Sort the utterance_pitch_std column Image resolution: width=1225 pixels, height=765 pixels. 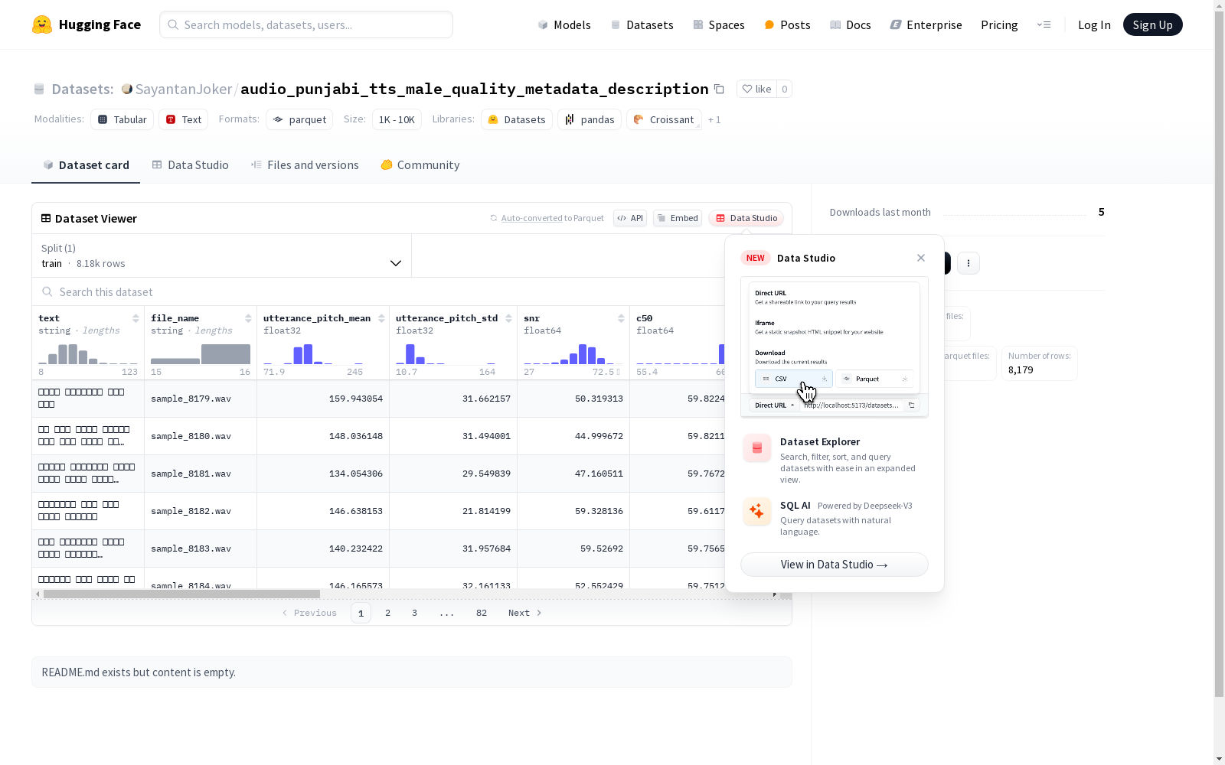click(508, 318)
